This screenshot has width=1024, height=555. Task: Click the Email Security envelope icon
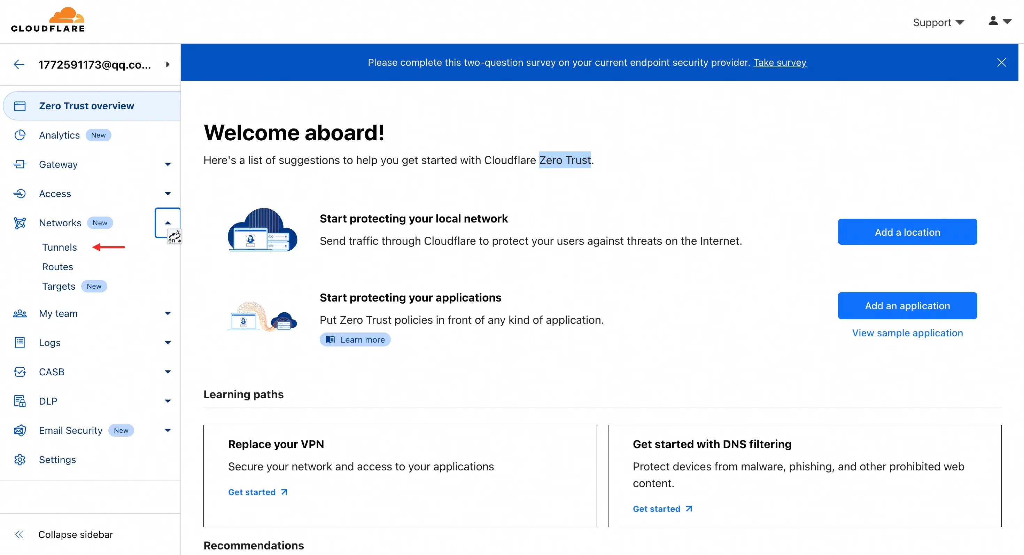click(20, 430)
